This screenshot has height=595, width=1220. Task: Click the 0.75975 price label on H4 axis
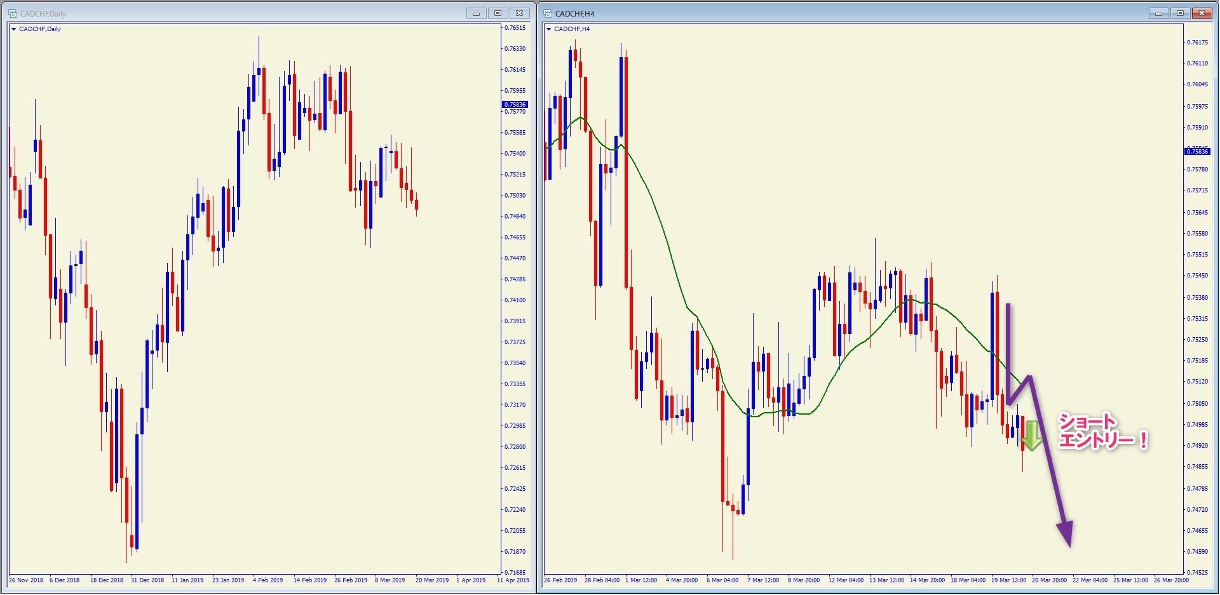pyautogui.click(x=1197, y=107)
